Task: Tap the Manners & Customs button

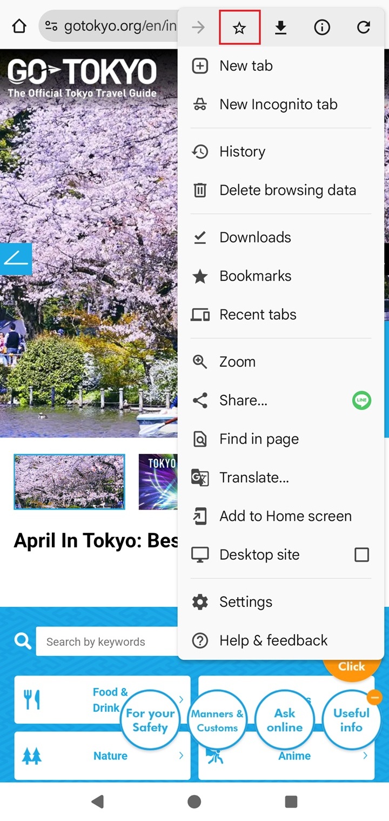Action: 217,720
